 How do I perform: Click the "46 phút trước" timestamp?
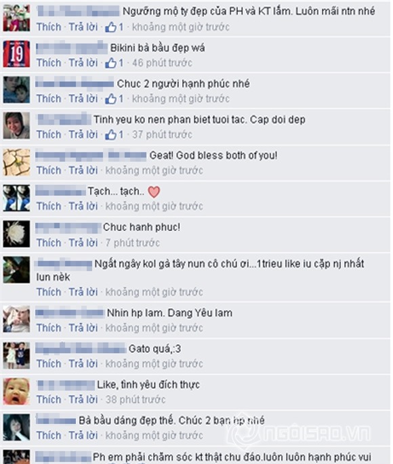(x=162, y=63)
